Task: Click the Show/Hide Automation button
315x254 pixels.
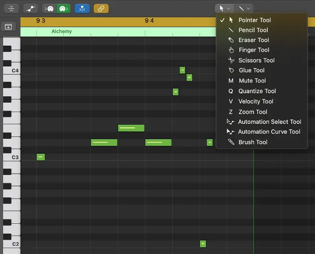Action: (30, 8)
